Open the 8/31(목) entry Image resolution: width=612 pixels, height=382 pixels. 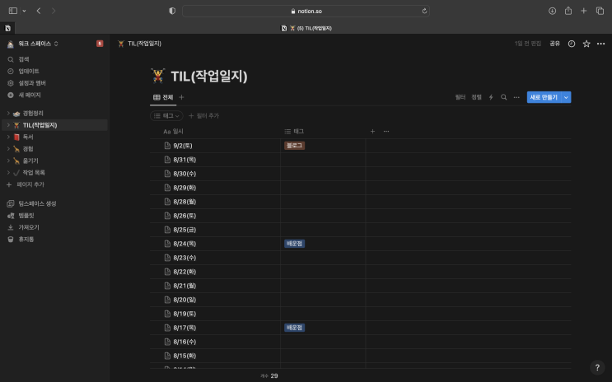click(x=185, y=160)
